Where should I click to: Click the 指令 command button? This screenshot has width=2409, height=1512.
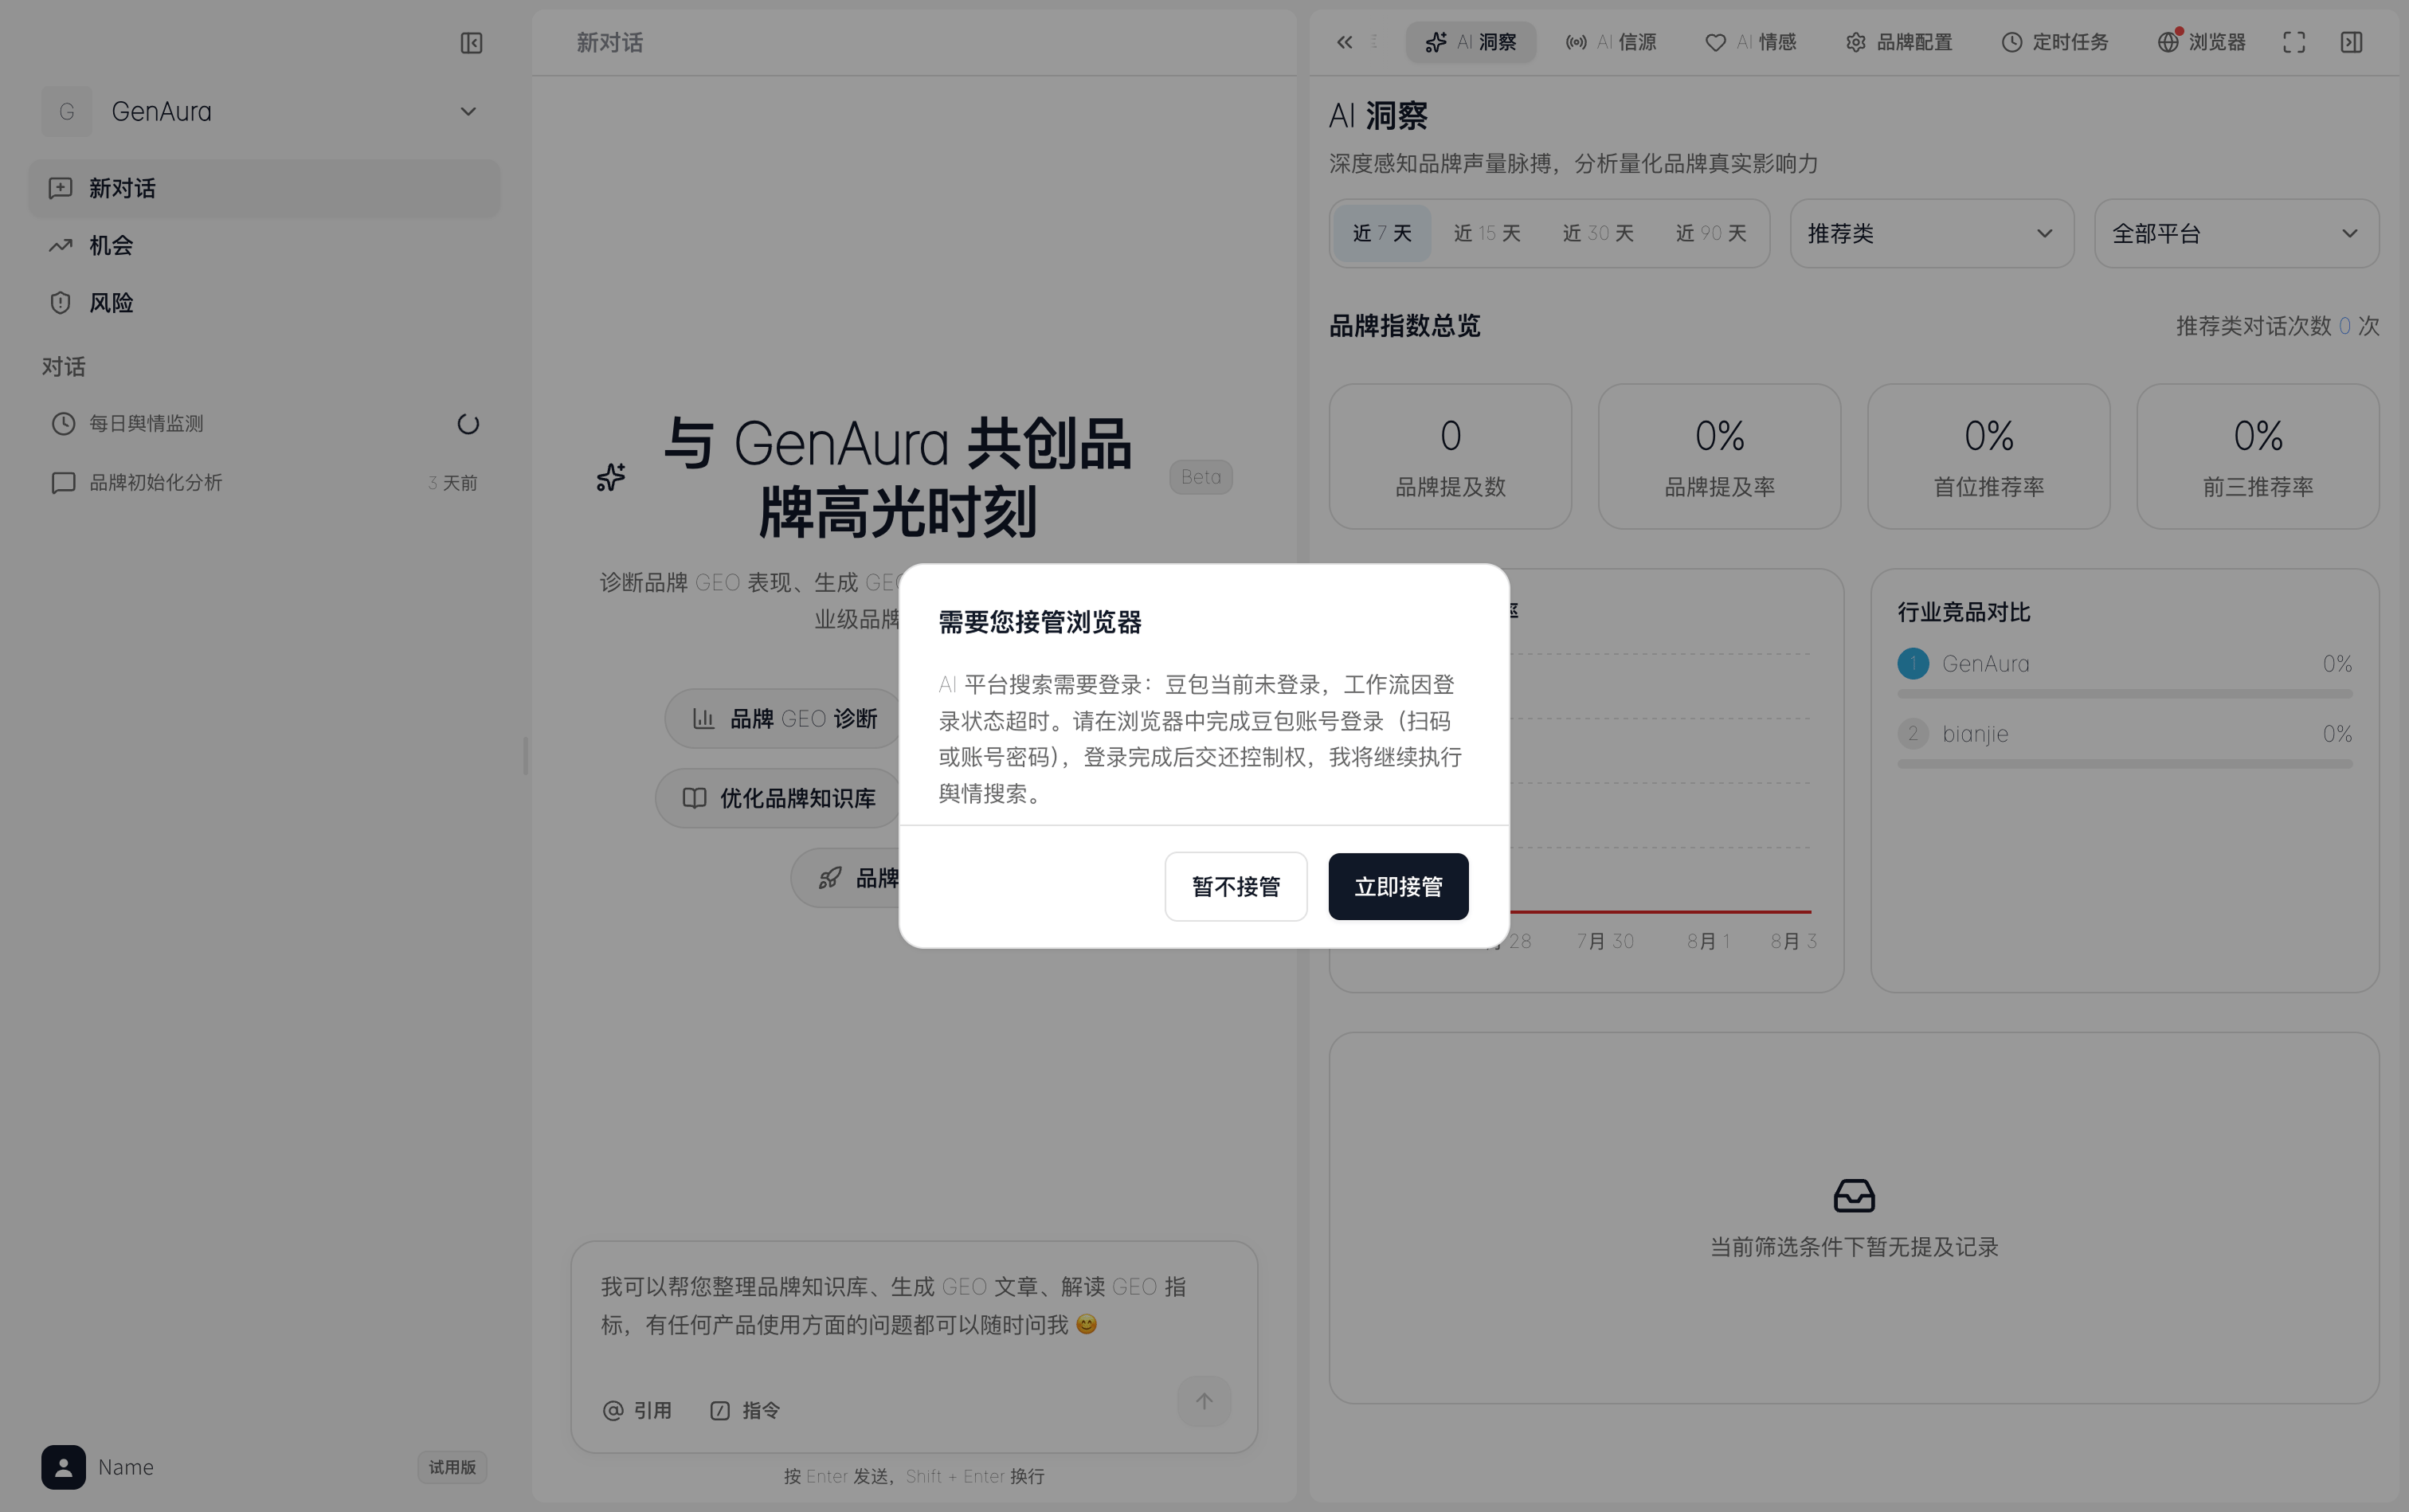[x=745, y=1410]
